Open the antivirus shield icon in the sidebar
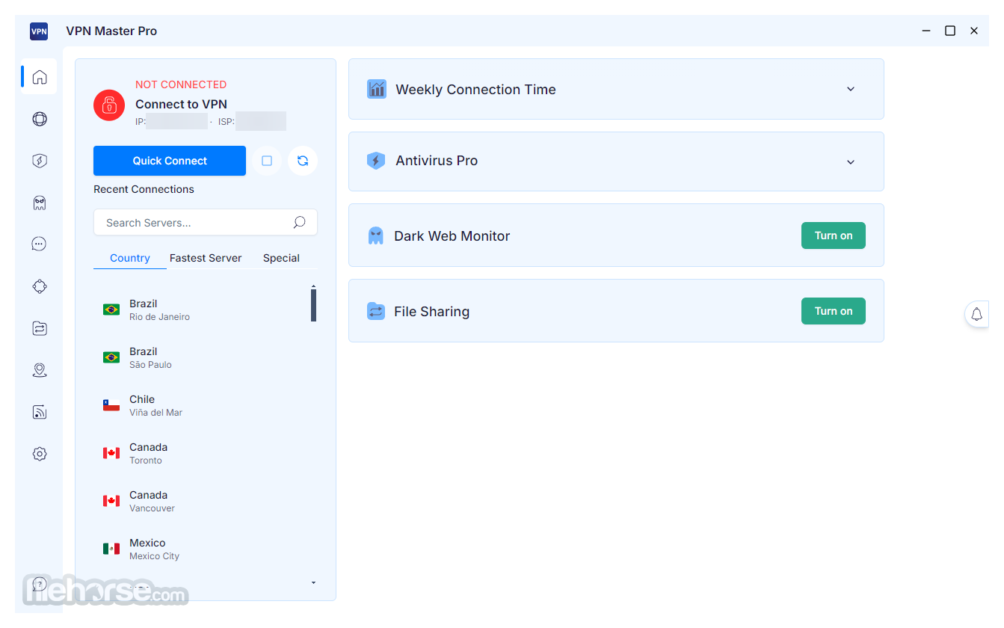1004x628 pixels. click(40, 161)
